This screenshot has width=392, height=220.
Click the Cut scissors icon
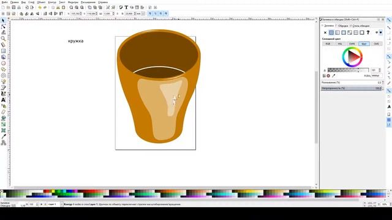(58, 7)
